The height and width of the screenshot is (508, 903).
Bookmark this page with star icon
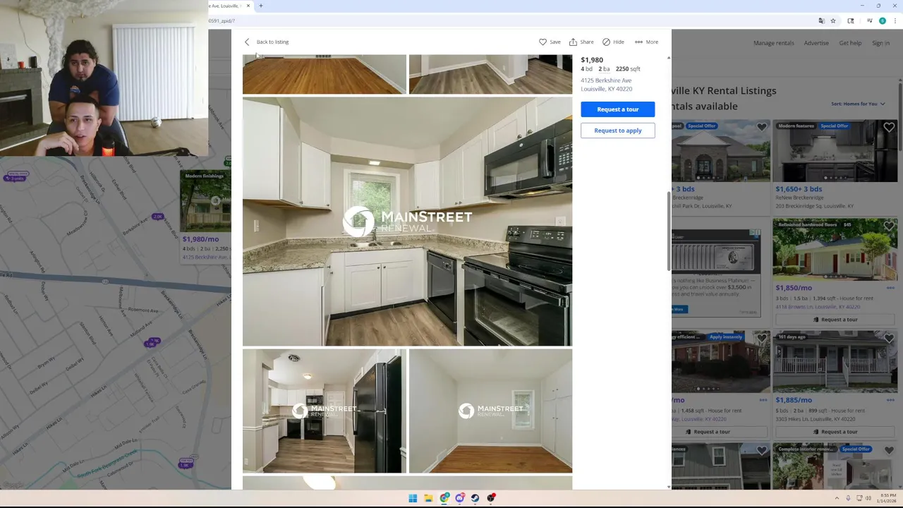[x=833, y=20]
